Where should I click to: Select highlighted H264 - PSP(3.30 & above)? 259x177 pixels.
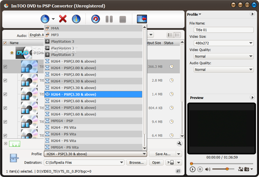[93, 94]
